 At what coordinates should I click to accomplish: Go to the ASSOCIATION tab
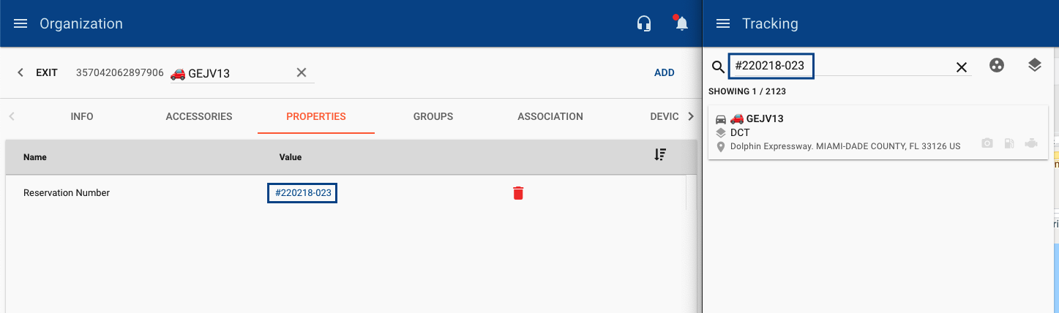(550, 116)
